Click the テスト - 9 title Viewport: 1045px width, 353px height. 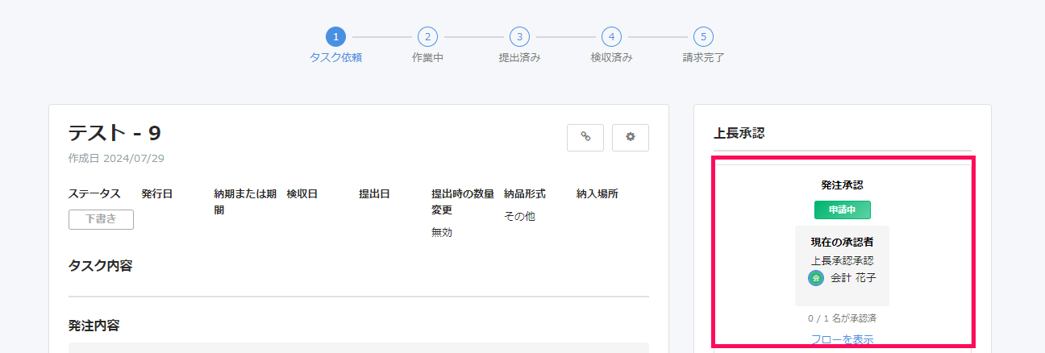114,133
